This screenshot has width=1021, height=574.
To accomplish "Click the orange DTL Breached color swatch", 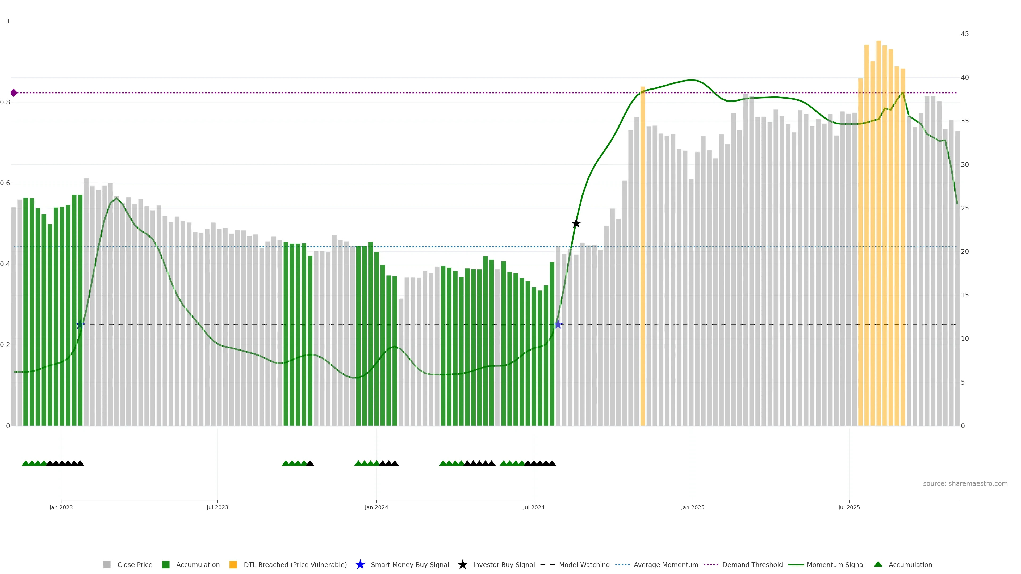I will tap(233, 564).
